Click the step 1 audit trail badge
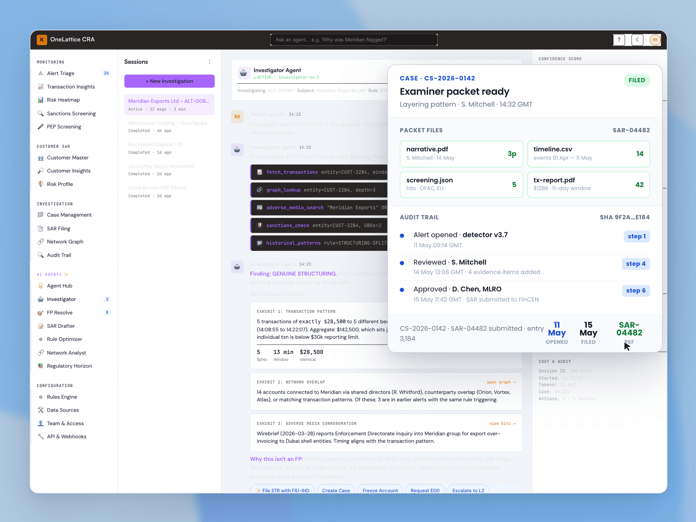This screenshot has height=522, width=696. [637, 236]
